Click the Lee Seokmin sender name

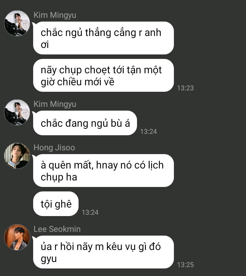pyautogui.click(x=57, y=229)
